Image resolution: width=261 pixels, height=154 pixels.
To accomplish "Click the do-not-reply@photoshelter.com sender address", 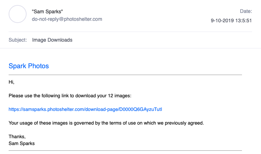I will (x=67, y=19).
